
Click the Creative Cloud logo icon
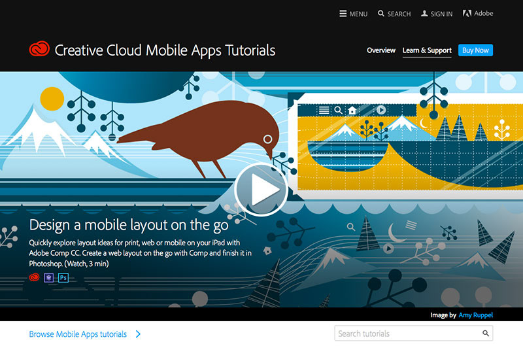tap(39, 49)
